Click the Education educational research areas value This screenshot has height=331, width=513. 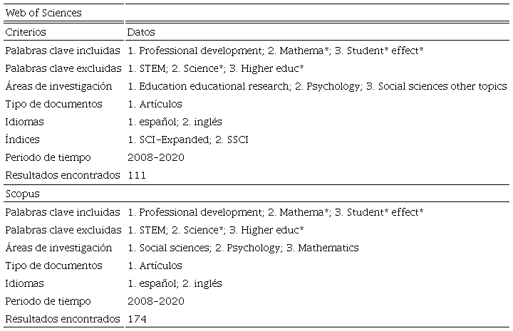click(x=317, y=86)
